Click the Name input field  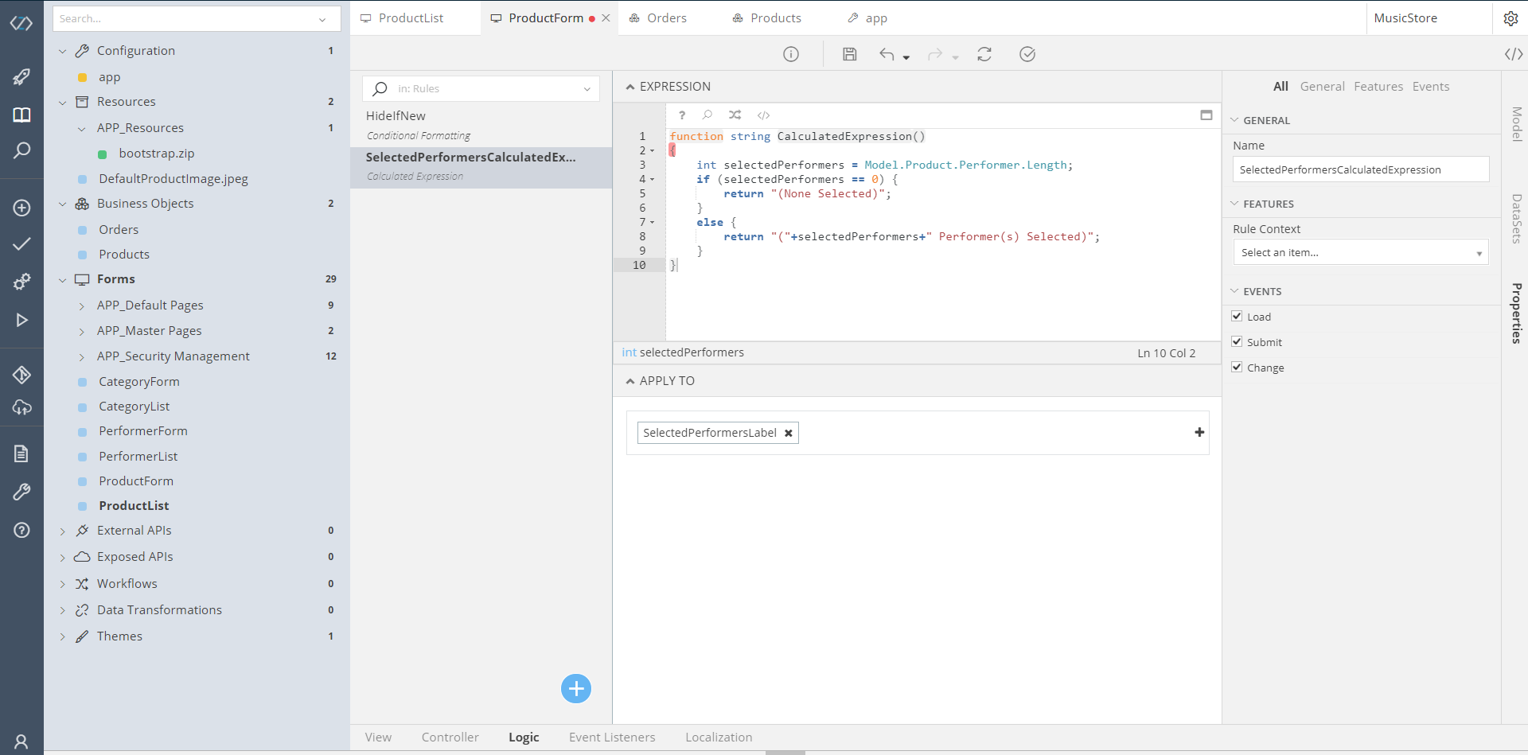[1360, 169]
